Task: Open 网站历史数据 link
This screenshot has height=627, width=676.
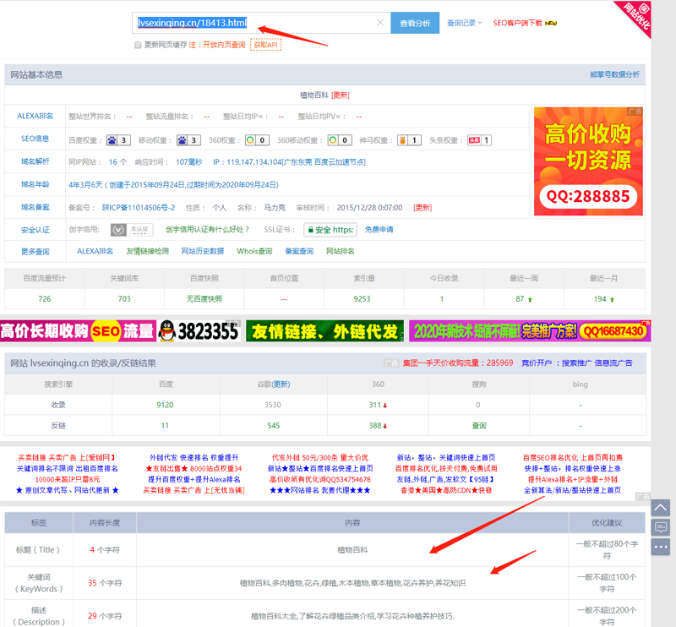Action: click(203, 252)
